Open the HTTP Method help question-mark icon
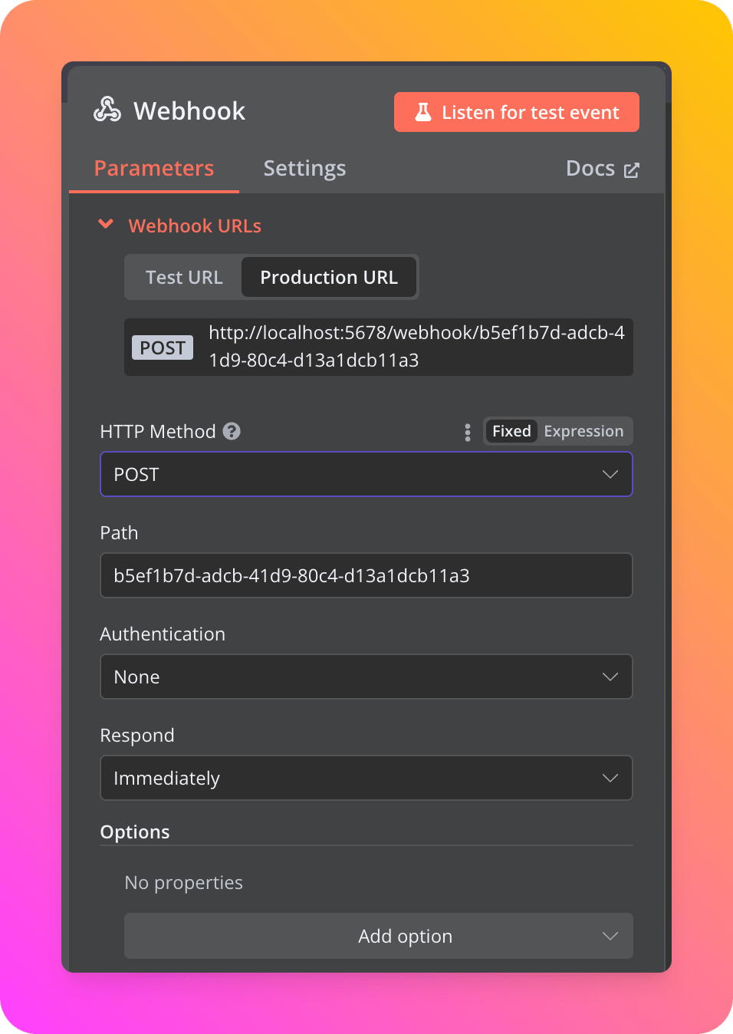The image size is (733, 1034). [232, 431]
